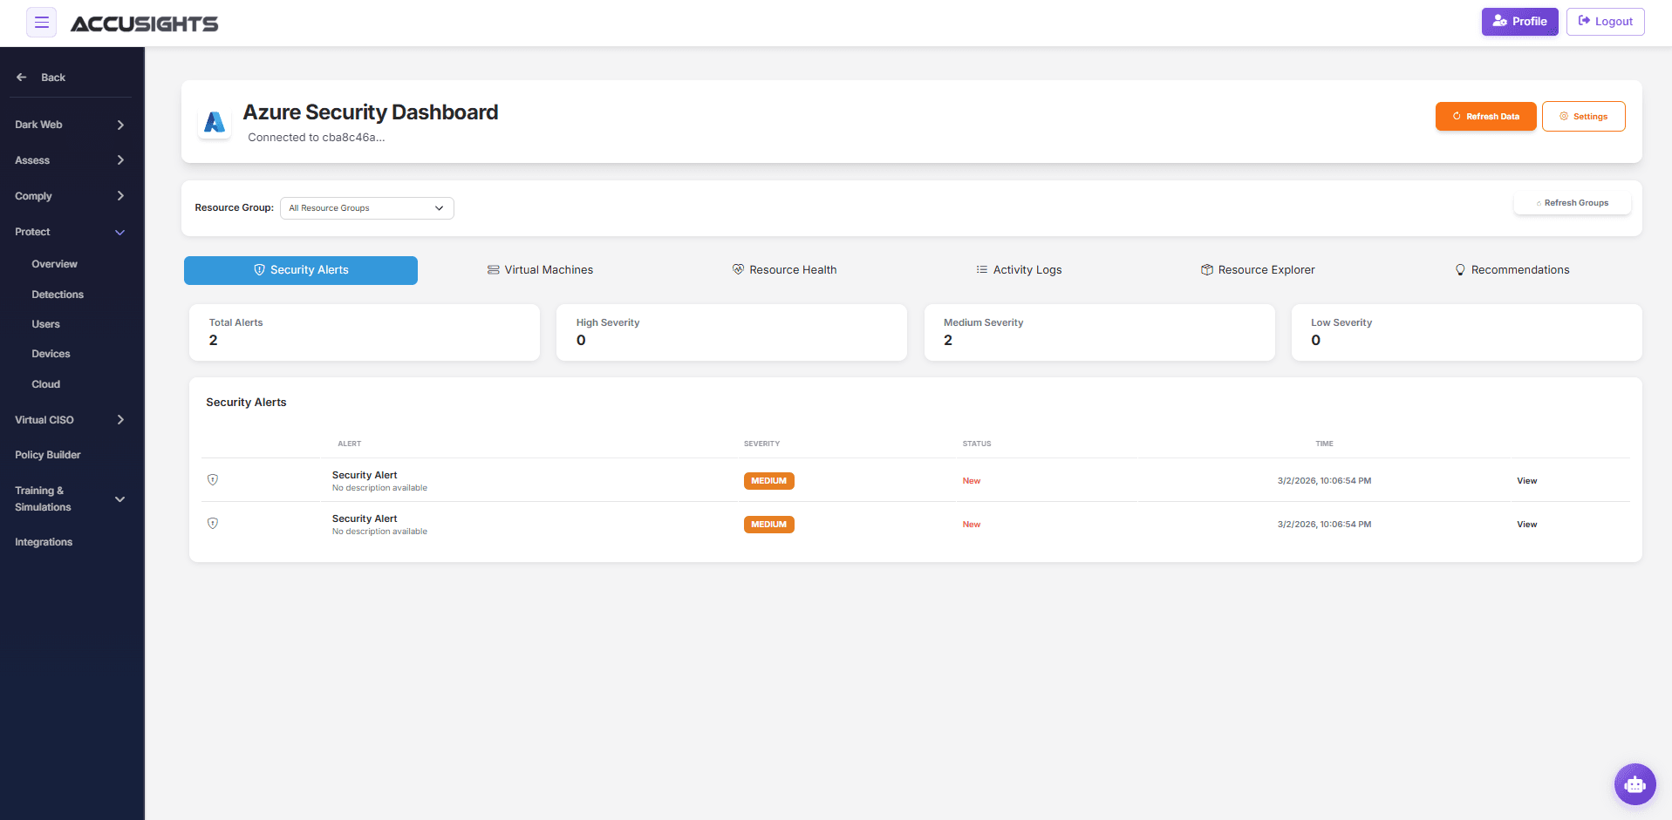Open Integrations in the sidebar
Image resolution: width=1672 pixels, height=820 pixels.
pos(44,542)
